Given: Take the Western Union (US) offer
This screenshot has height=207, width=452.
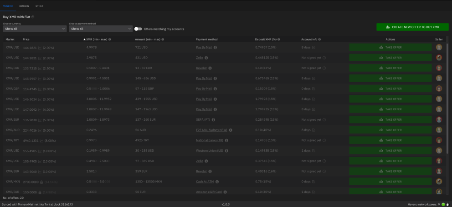Looking at the screenshot, I should (390, 151).
